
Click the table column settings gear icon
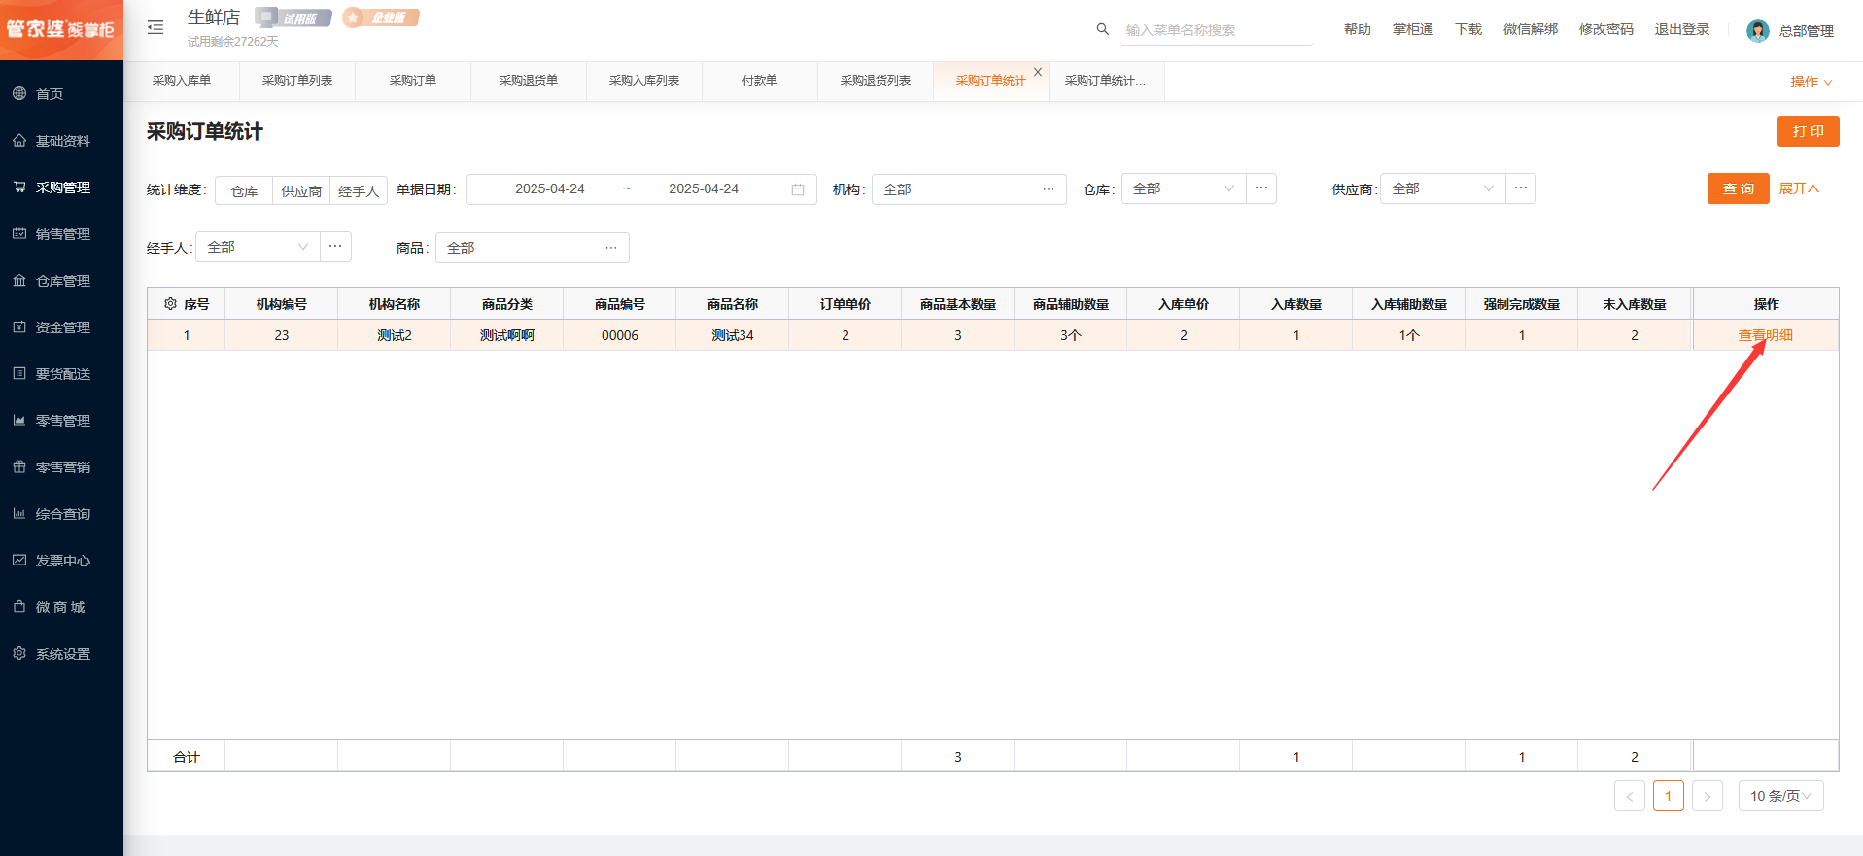[x=170, y=304]
